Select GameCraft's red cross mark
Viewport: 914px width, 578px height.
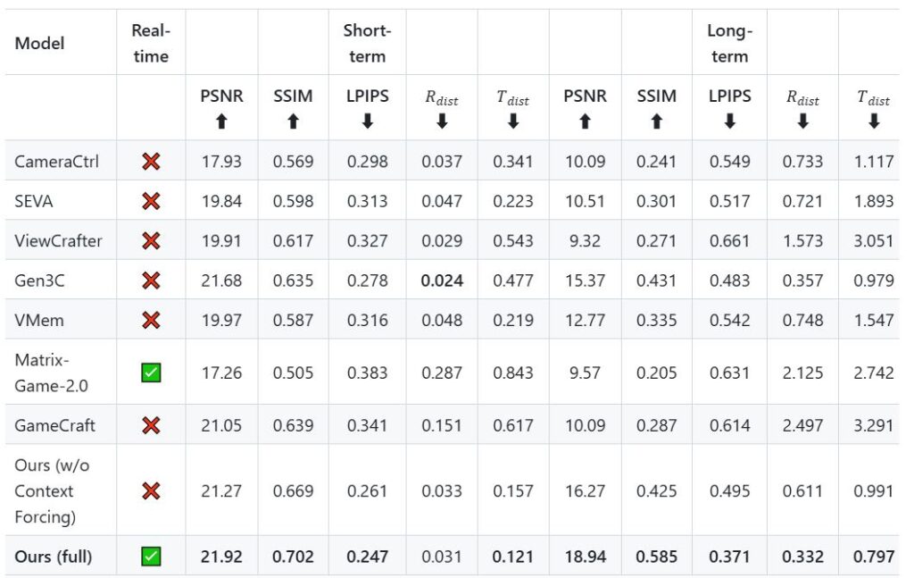click(151, 425)
